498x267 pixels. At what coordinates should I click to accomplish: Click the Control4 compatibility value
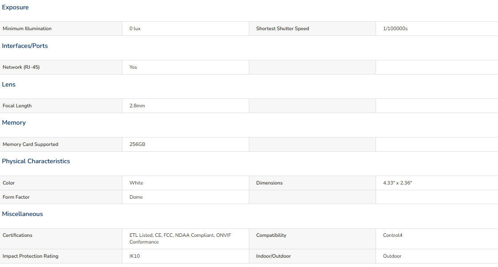(x=392, y=235)
